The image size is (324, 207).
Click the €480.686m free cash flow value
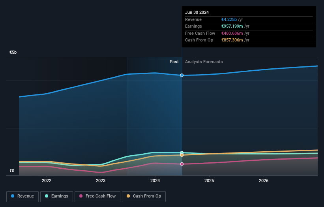(232, 33)
